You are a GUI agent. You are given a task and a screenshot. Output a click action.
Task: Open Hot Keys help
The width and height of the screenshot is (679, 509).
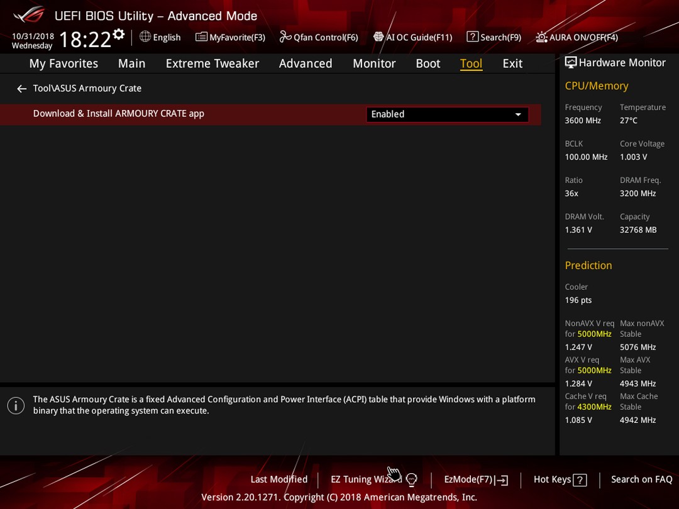click(552, 479)
